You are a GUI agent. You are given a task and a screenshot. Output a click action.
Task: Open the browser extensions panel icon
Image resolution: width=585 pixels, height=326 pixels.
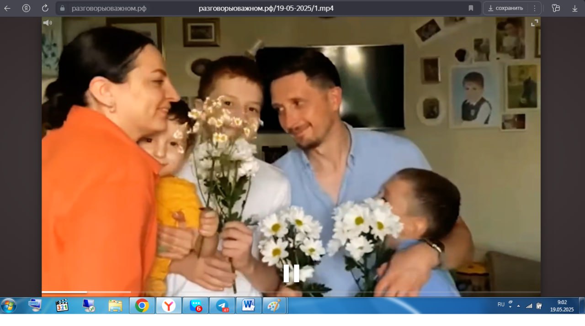(556, 8)
